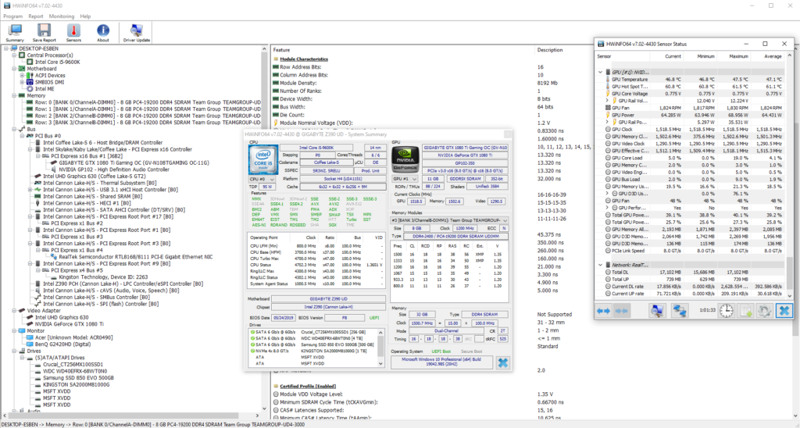Open the Memory Modules selection dropdown
Image resolution: width=800 pixels, height=428 pixels.
click(450, 220)
